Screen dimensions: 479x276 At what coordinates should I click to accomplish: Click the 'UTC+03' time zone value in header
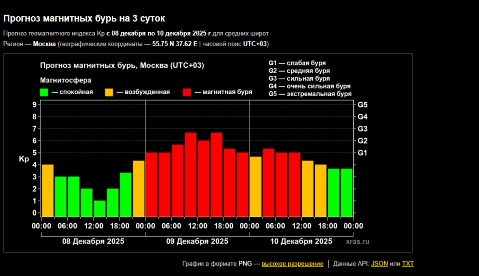[255, 44]
